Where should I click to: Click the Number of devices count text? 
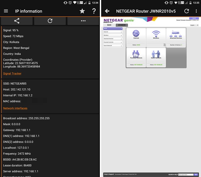176,45
